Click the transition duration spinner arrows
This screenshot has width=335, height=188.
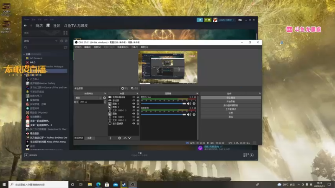pyautogui.click(x=105, y=102)
